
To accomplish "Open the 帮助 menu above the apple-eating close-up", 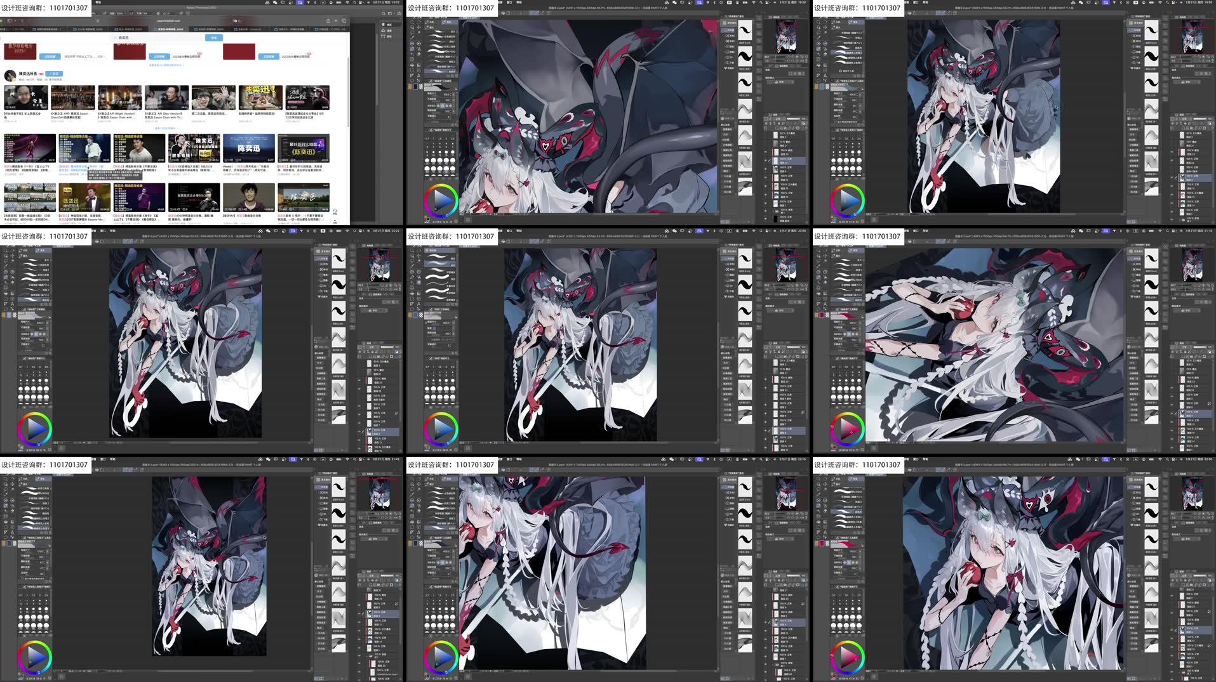I will point(926,459).
